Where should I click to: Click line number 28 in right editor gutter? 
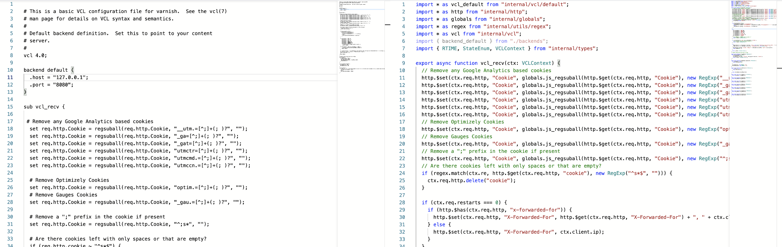tap(402, 202)
